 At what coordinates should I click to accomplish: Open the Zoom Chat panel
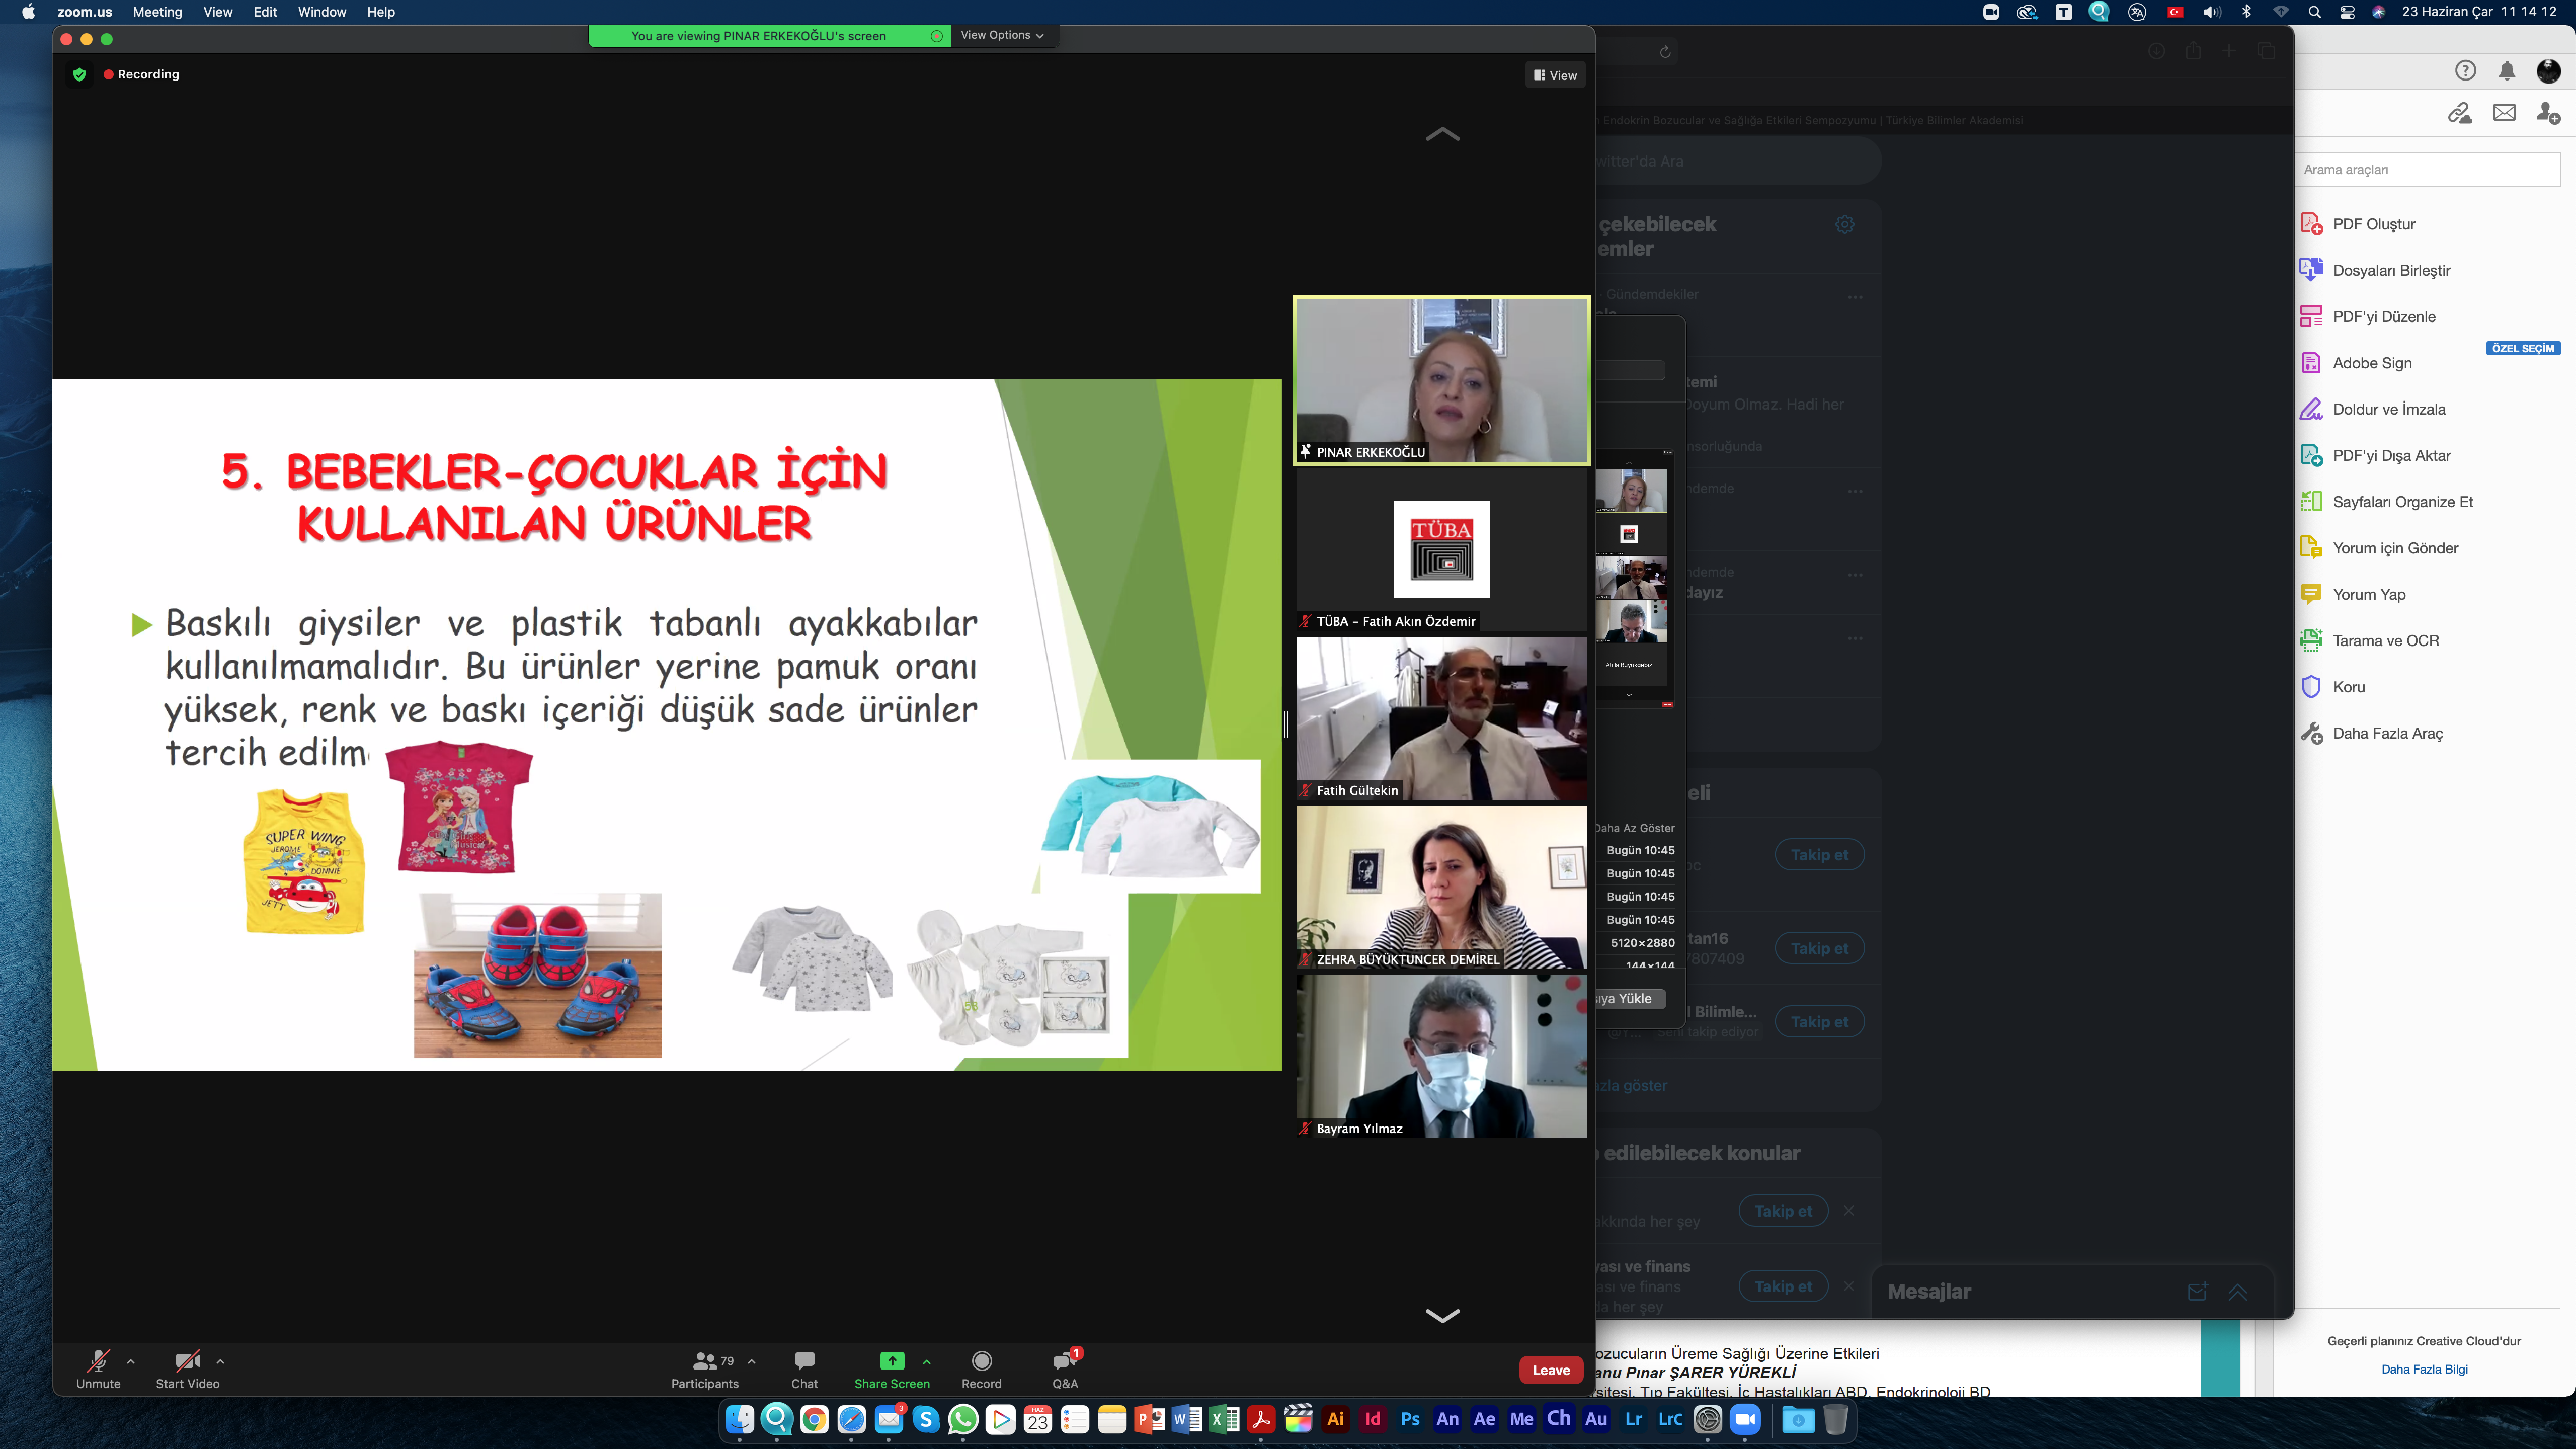tap(804, 1369)
